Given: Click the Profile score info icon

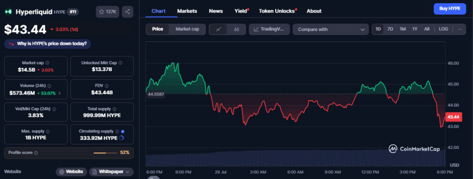Looking at the screenshot, I should [x=36, y=153].
